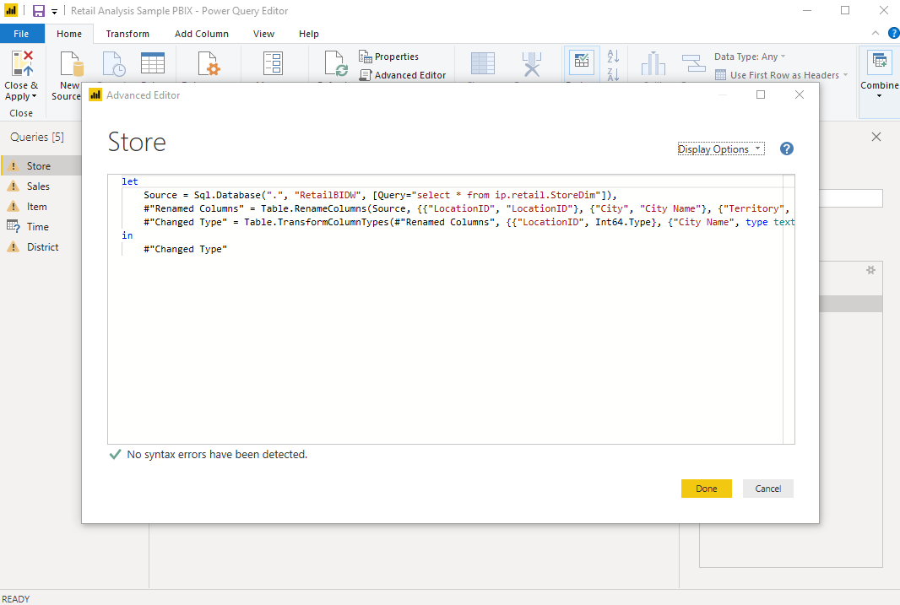Open Display Options dropdown in Advanced Editor

coord(721,149)
